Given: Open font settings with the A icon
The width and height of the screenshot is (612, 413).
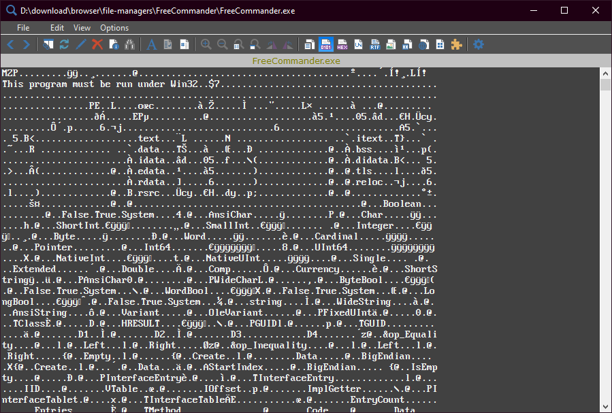Looking at the screenshot, I should [x=151, y=44].
